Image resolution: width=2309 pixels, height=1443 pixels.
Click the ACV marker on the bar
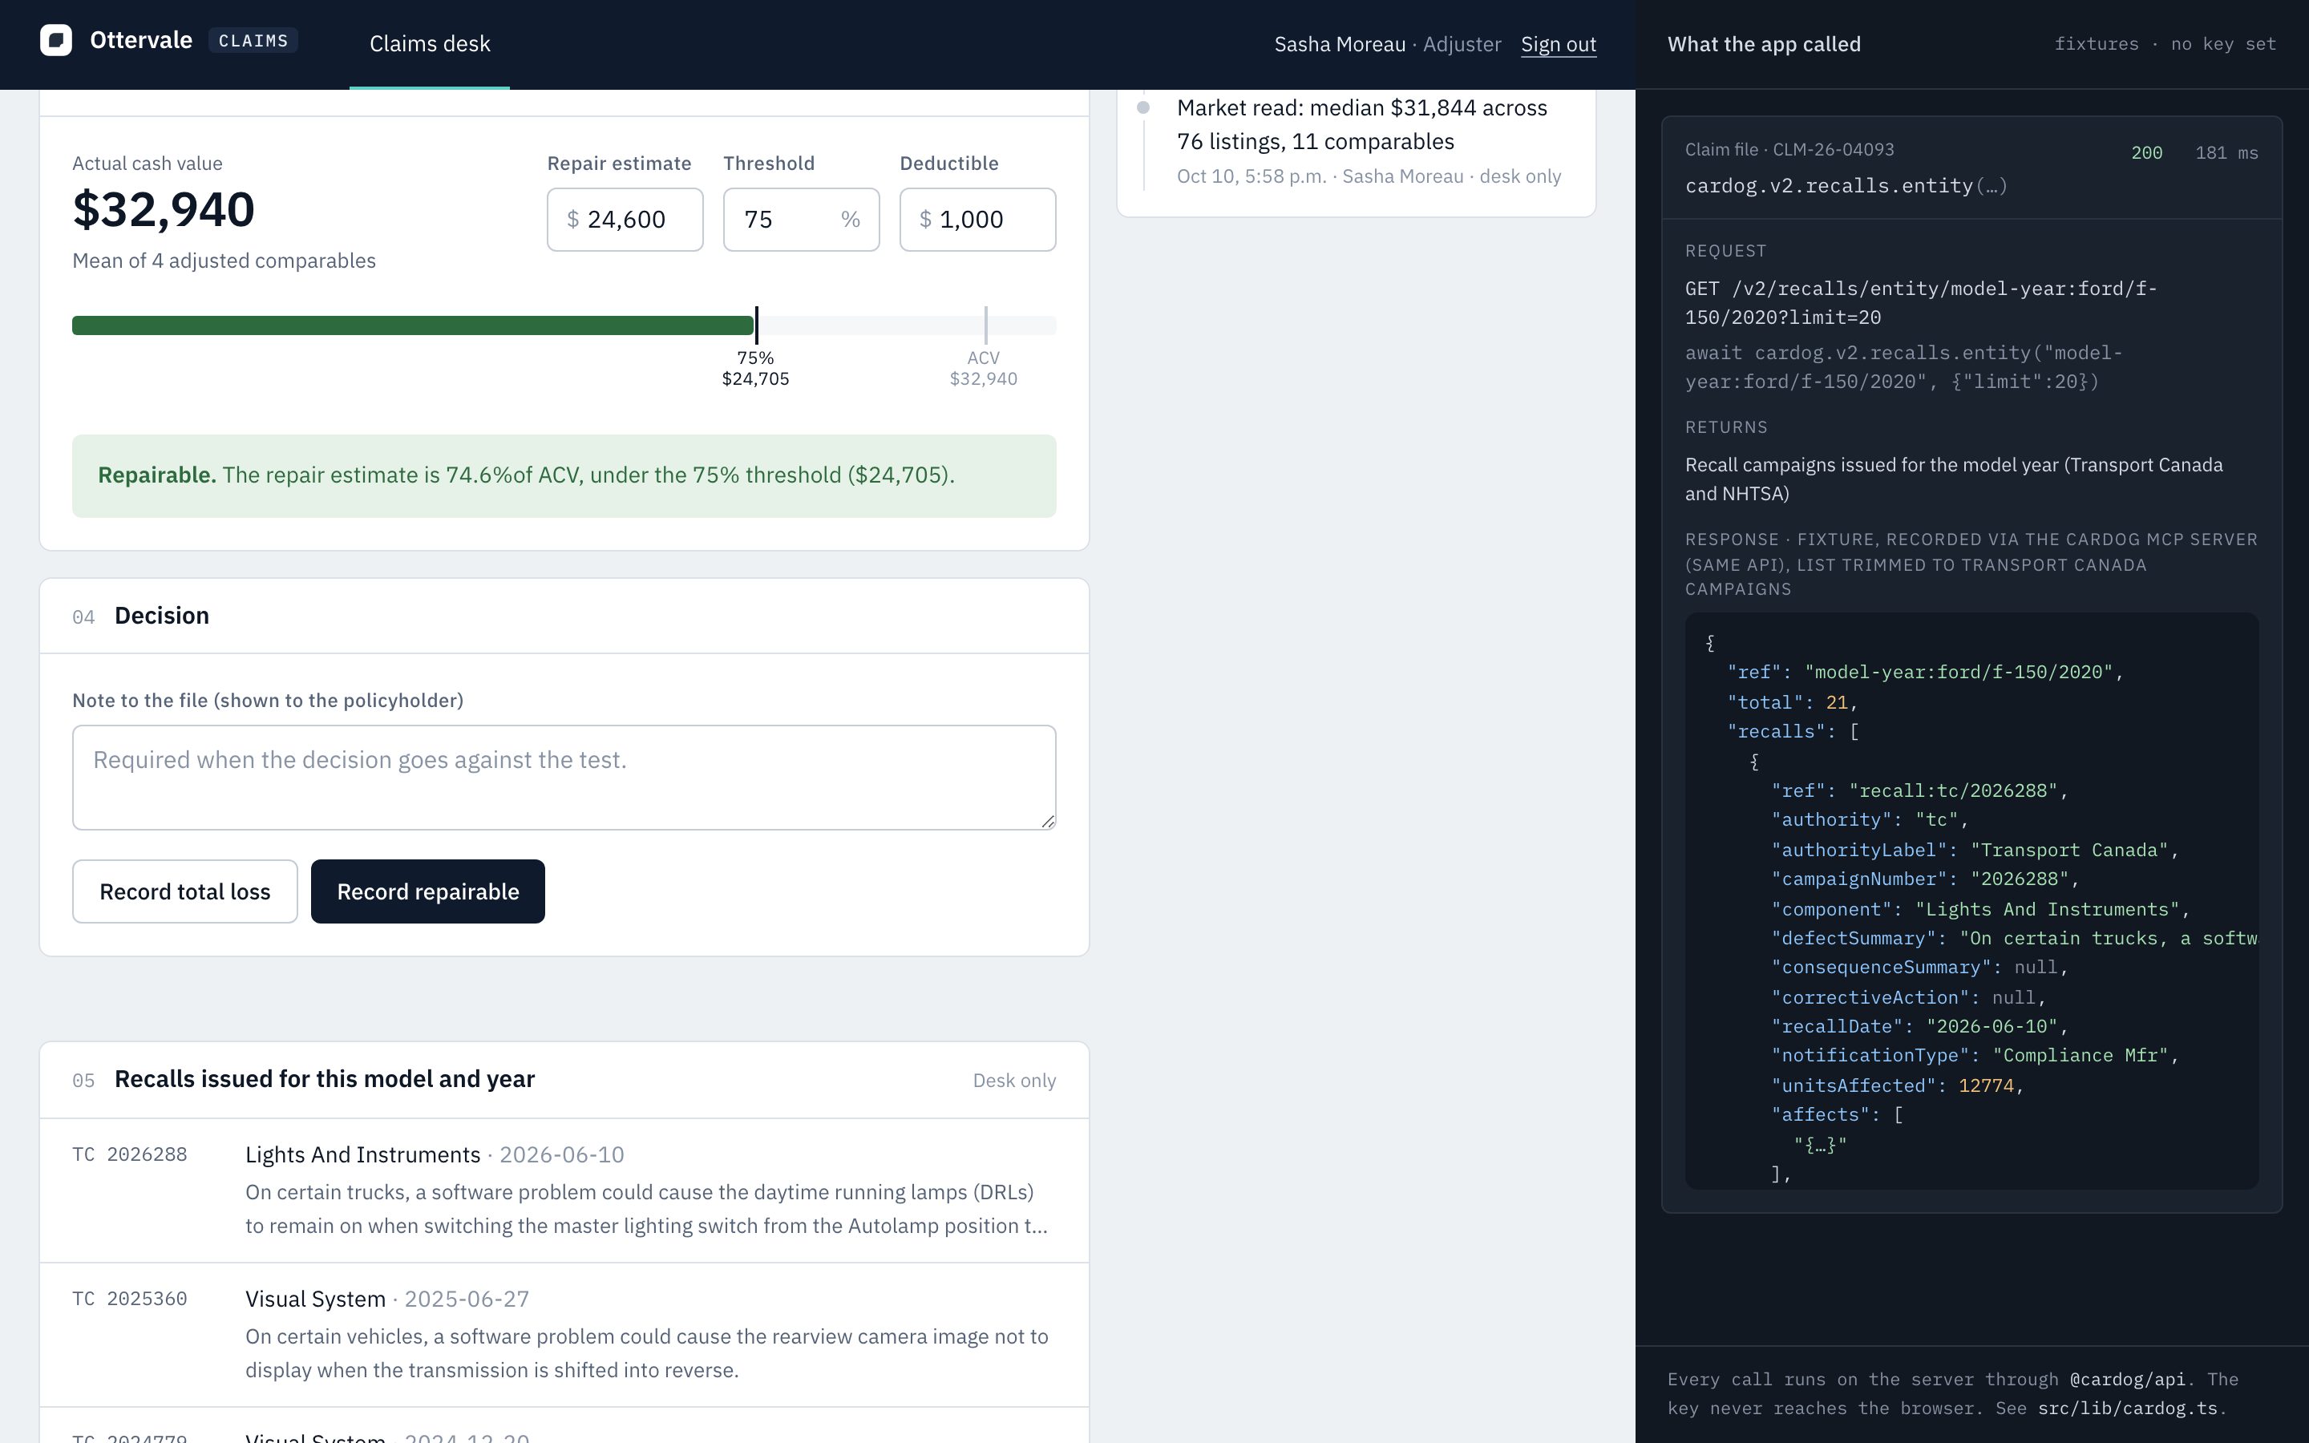tap(985, 325)
